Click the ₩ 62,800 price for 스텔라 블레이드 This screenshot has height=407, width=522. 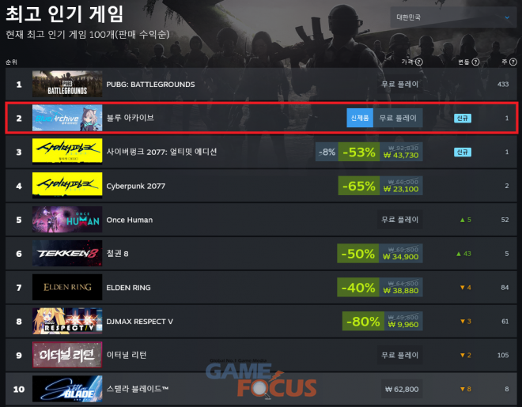[x=402, y=389]
